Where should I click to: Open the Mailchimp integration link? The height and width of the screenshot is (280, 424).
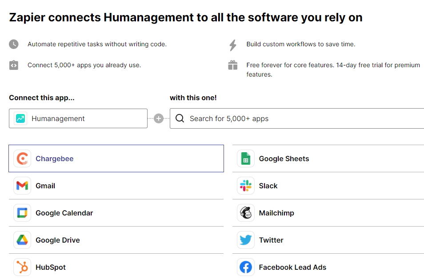pos(328,213)
